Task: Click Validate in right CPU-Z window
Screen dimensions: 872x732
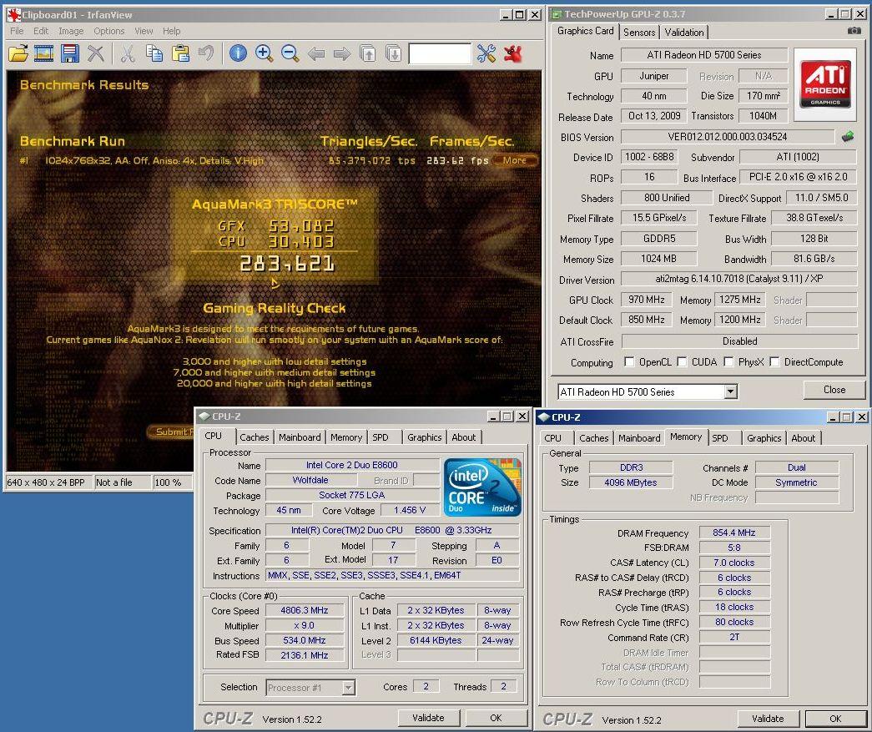Action: 768,718
